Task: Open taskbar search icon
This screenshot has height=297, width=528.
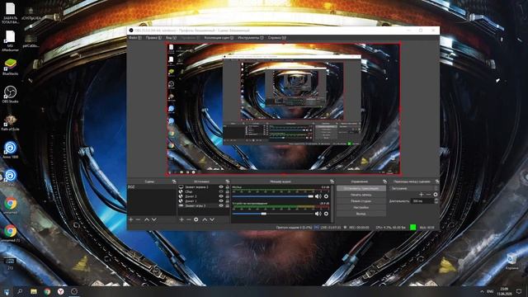Action: 20,291
